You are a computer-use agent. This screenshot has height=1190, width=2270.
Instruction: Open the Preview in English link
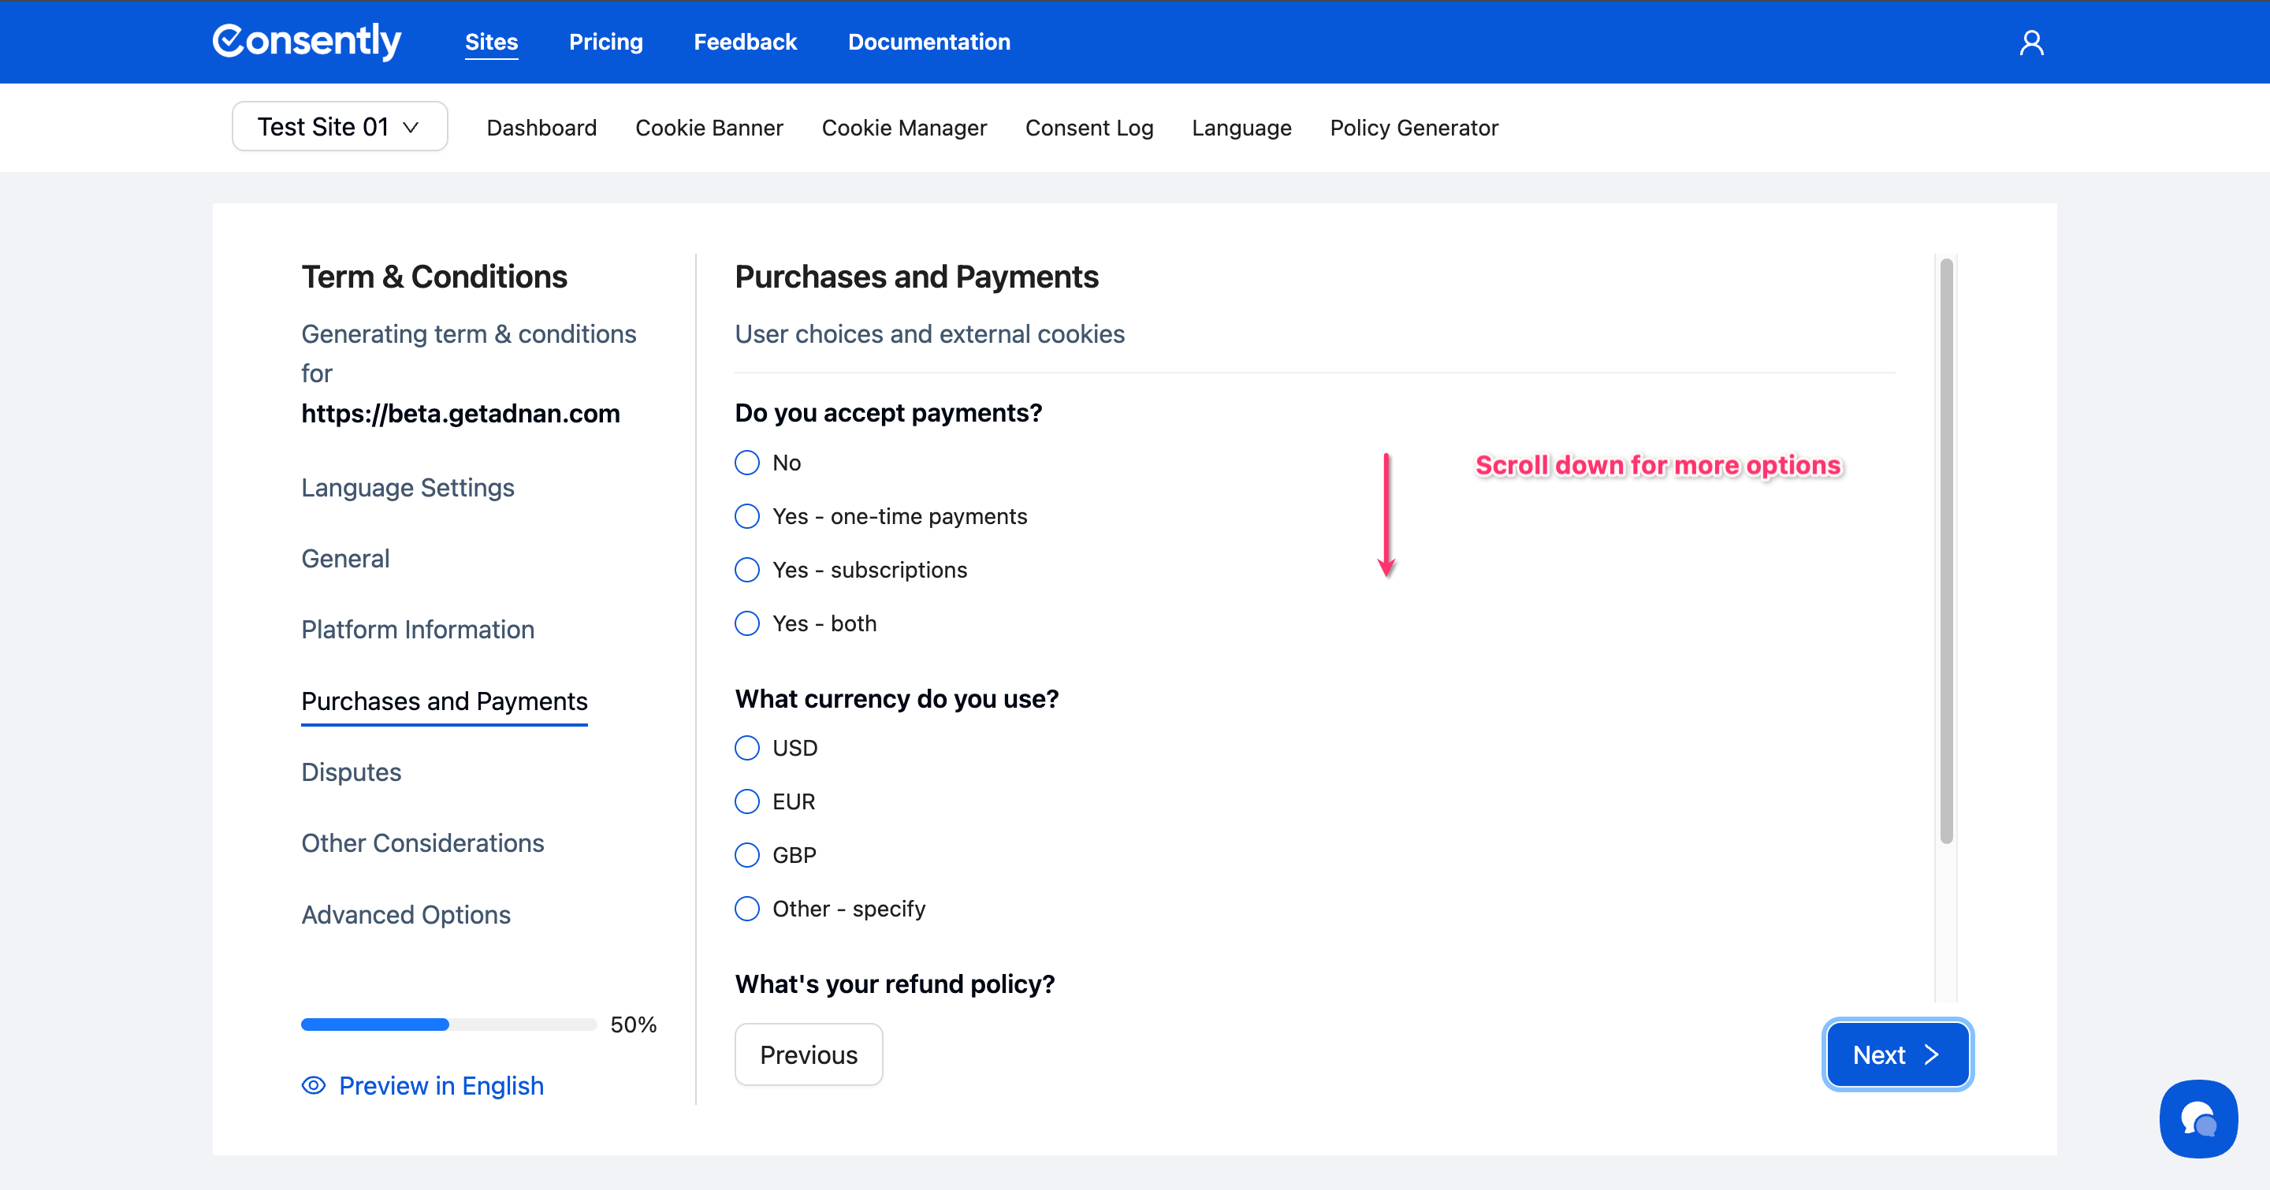coord(441,1085)
